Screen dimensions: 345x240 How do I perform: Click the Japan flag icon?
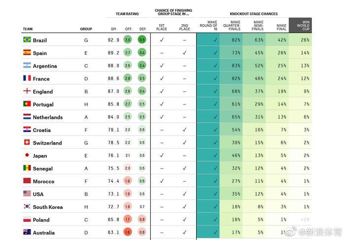(27, 155)
